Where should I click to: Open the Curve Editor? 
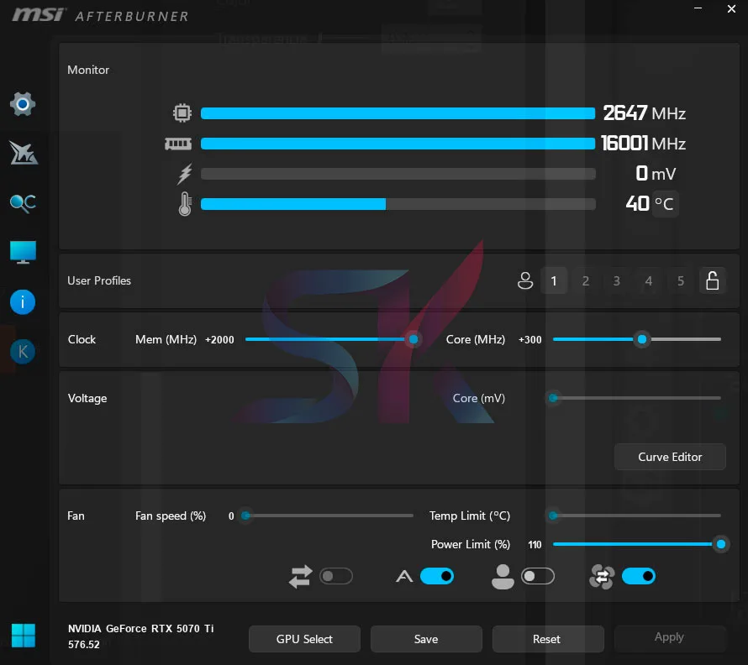[670, 457]
